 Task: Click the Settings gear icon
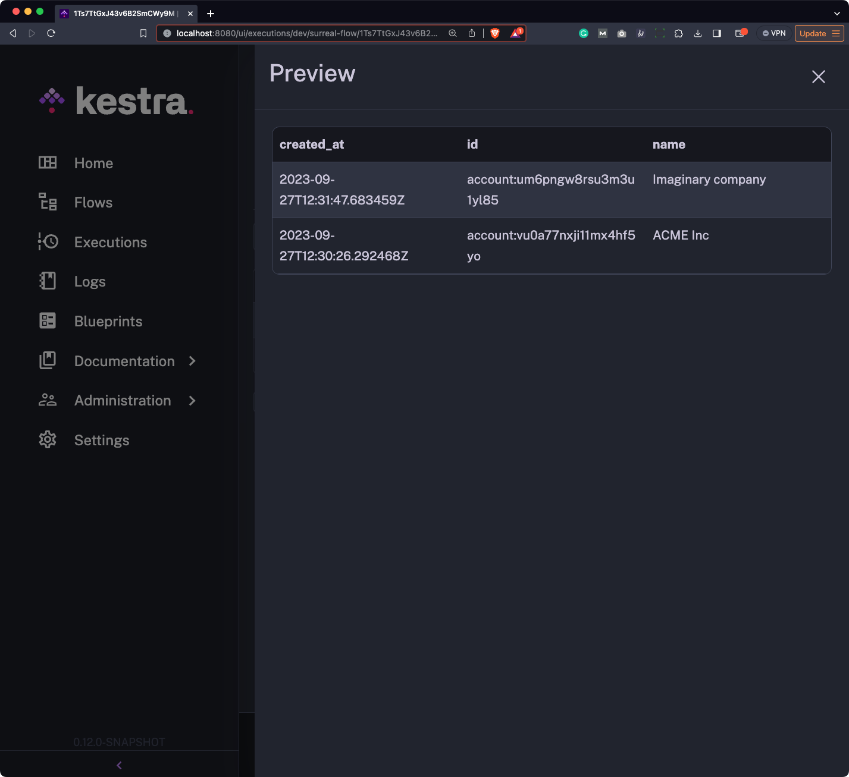48,440
